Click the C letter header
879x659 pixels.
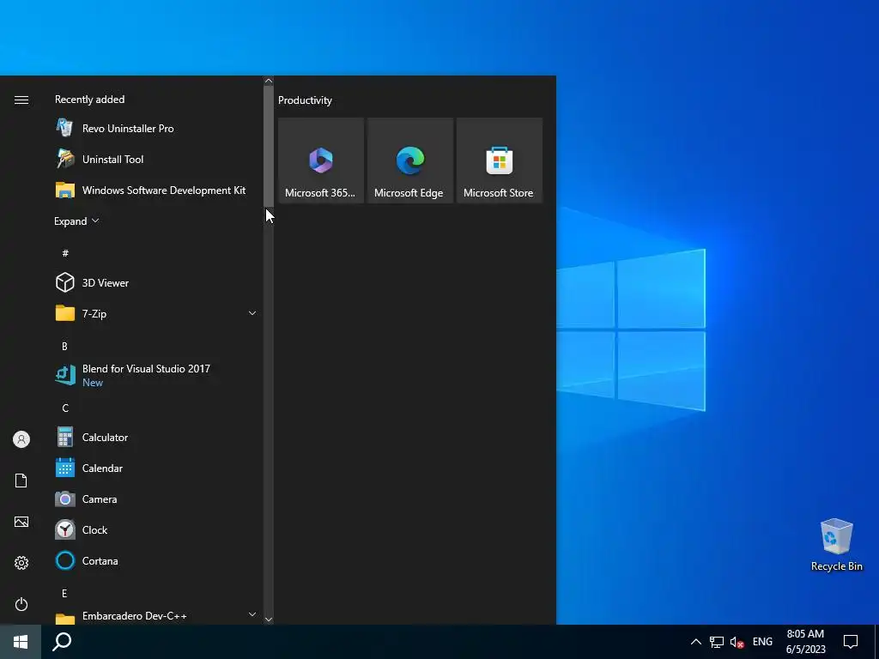click(x=65, y=408)
